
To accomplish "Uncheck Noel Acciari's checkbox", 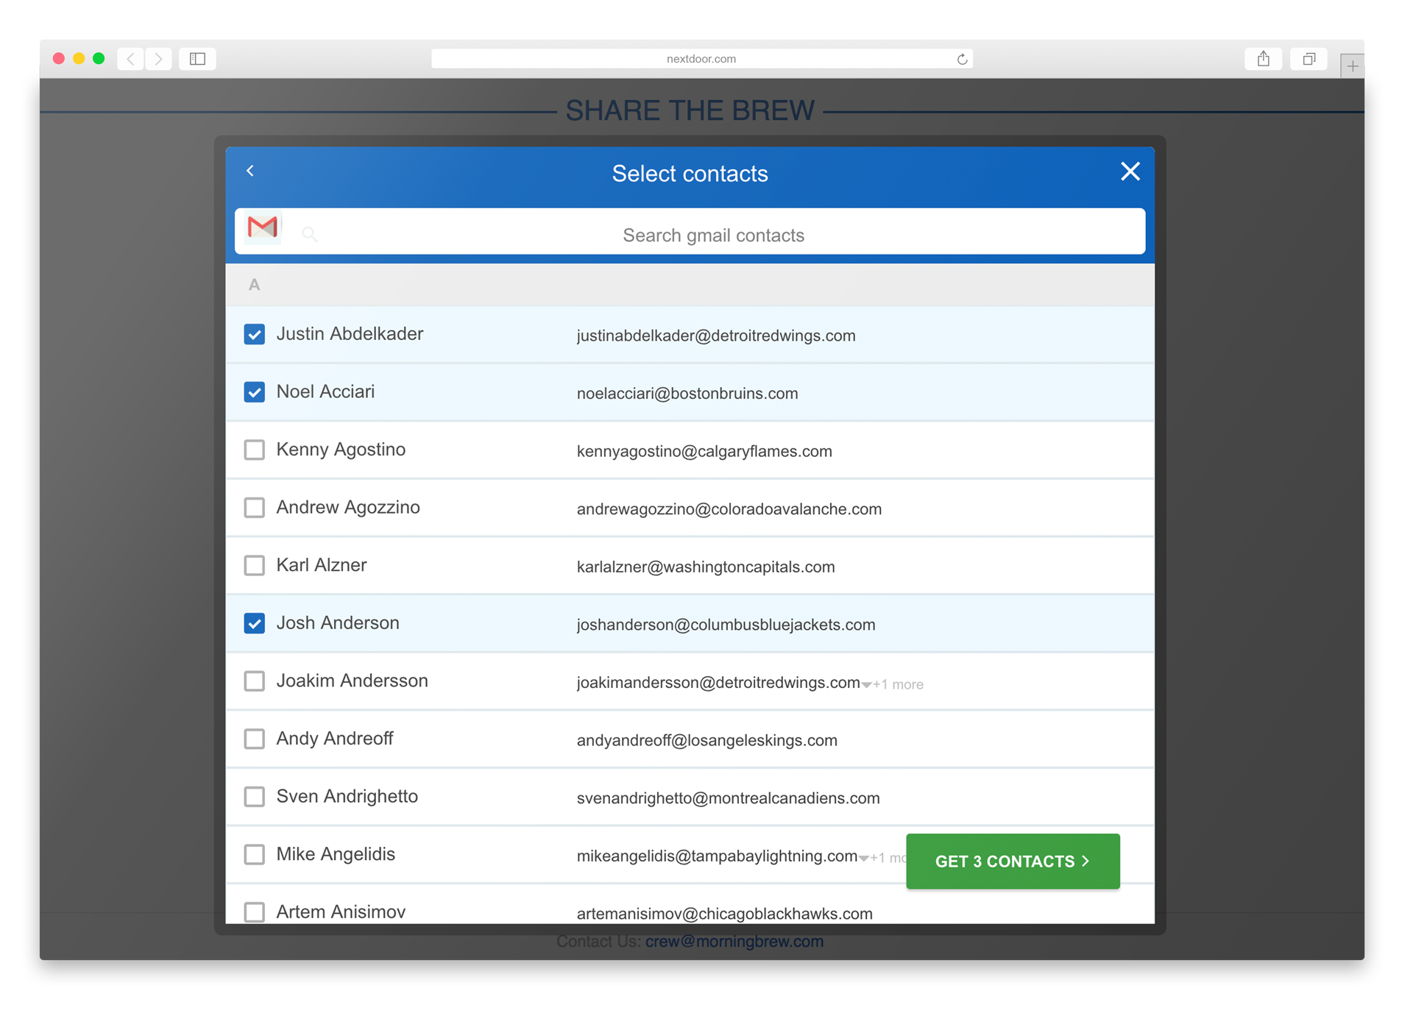I will (x=255, y=392).
